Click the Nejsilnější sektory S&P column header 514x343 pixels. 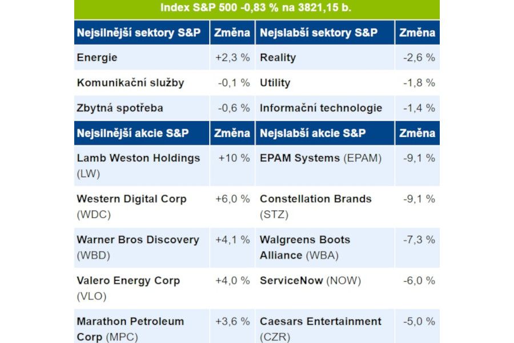click(138, 33)
